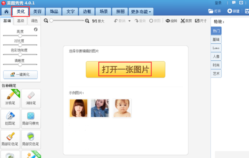Select the 文字 tab

[70, 11]
